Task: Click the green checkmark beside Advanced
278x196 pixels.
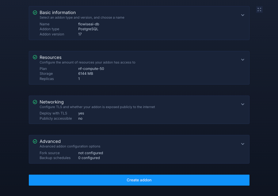Action: point(35,141)
